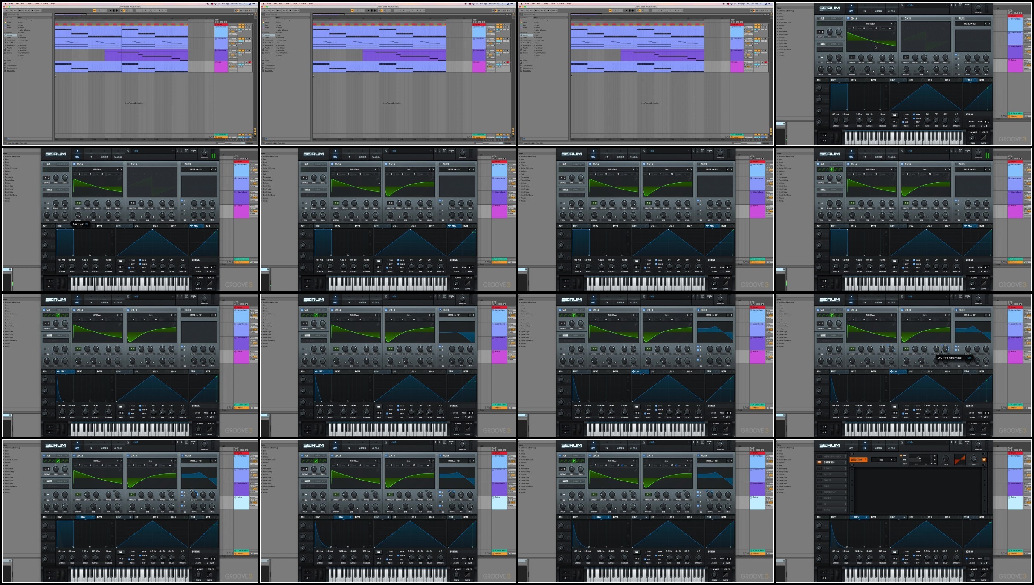Enable the Reverb effect in Distortion FX frame
The width and height of the screenshot is (1034, 585).
click(x=820, y=498)
